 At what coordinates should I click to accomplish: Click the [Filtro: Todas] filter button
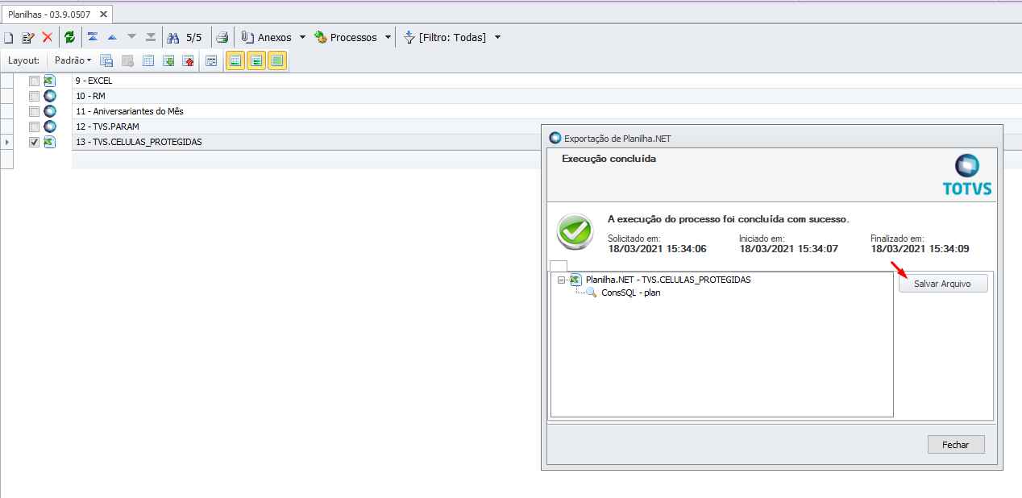[x=444, y=38]
